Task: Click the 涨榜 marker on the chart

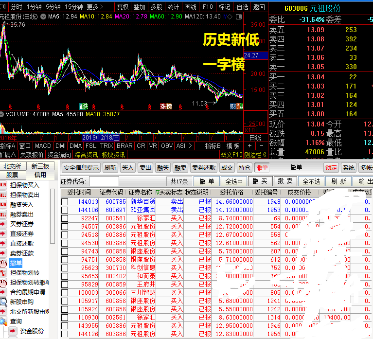Action: (x=166, y=107)
